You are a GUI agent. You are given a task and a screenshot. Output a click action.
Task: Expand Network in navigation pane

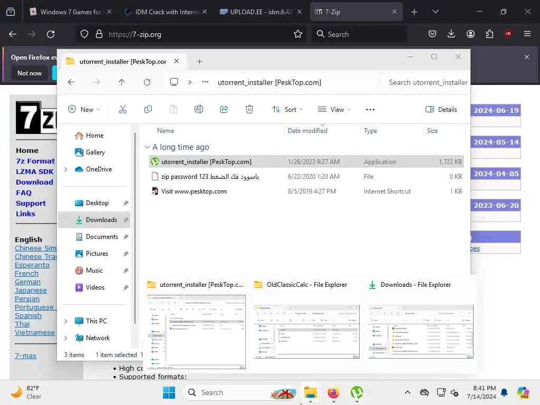[66, 338]
